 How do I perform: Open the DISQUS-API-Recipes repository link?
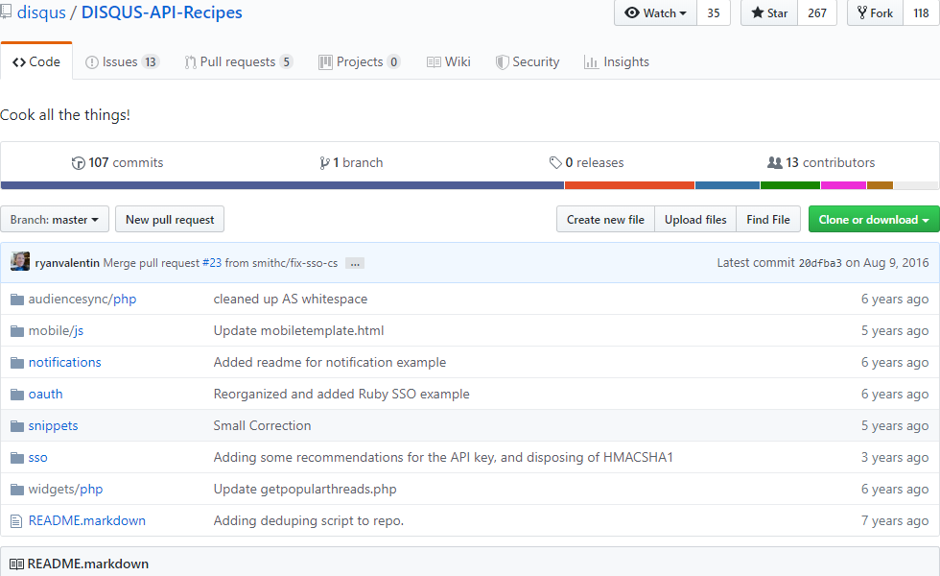pos(162,12)
